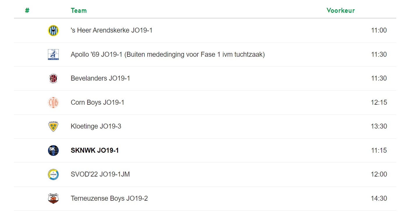This screenshot has width=409, height=219.
Task: Click the Terneuzense Boys crest
Action: tap(53, 198)
